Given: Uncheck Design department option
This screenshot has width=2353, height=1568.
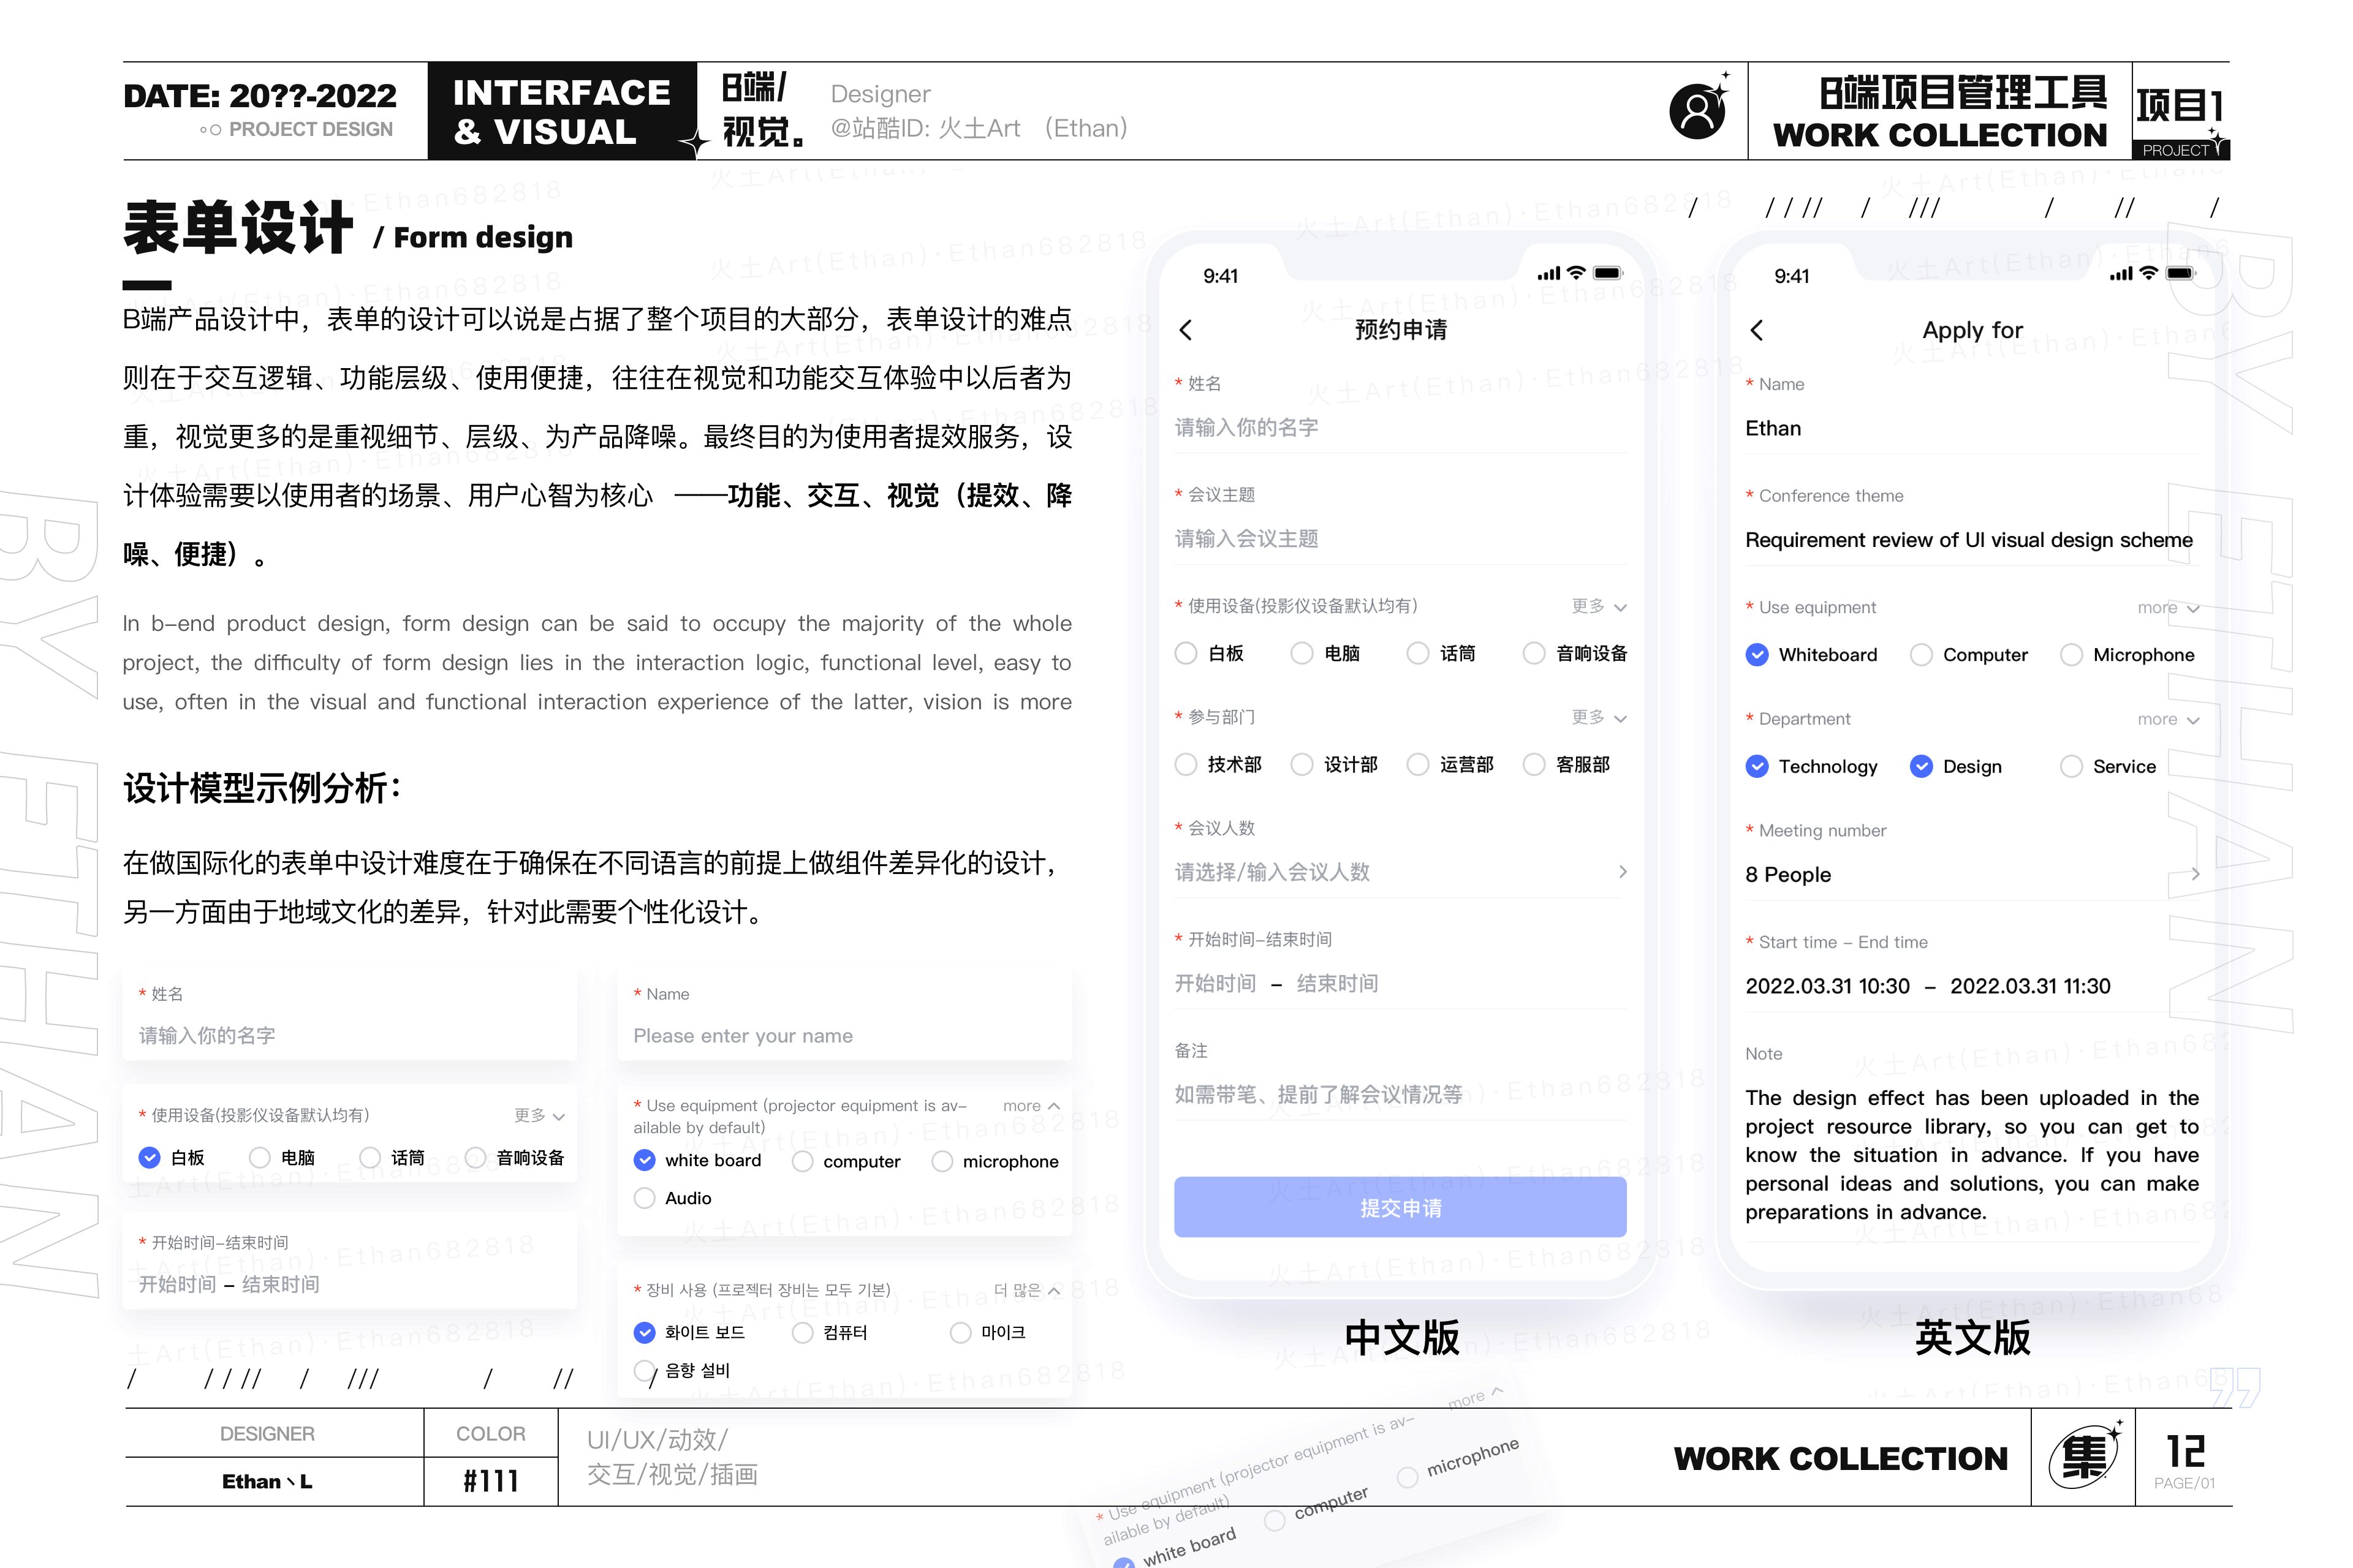Looking at the screenshot, I should click(x=1921, y=766).
